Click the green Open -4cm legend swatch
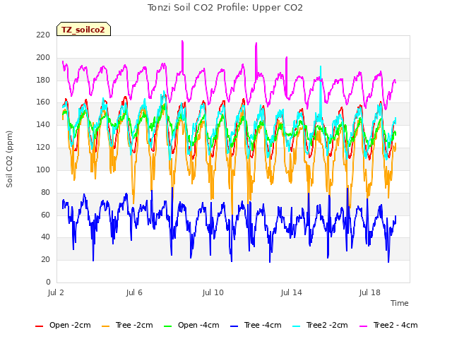This screenshot has height=339, width=452. coord(167,326)
